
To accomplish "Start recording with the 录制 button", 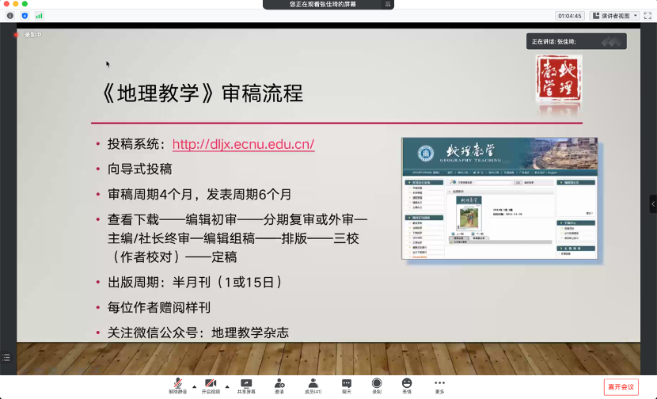I will [x=377, y=386].
